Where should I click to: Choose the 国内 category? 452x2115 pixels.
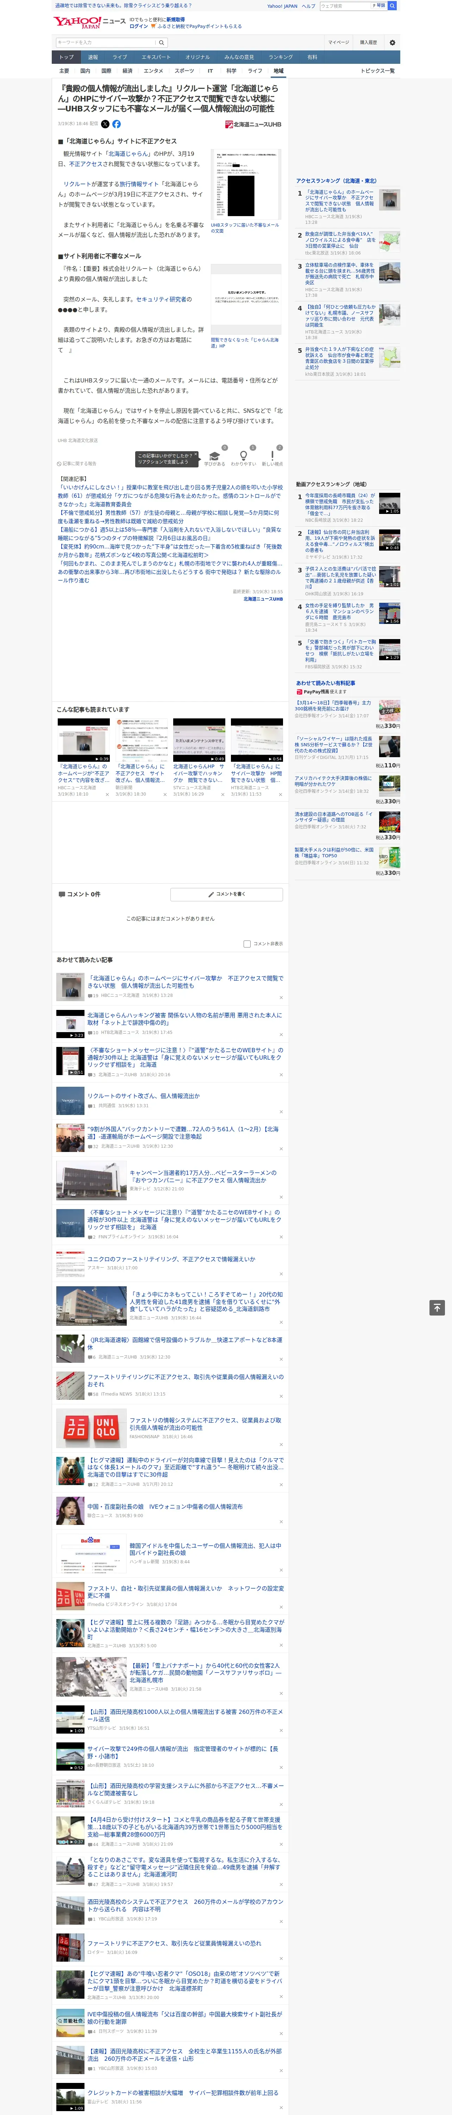[x=85, y=70]
